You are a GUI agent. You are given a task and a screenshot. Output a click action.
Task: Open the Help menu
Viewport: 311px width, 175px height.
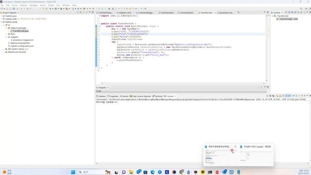[74, 5]
